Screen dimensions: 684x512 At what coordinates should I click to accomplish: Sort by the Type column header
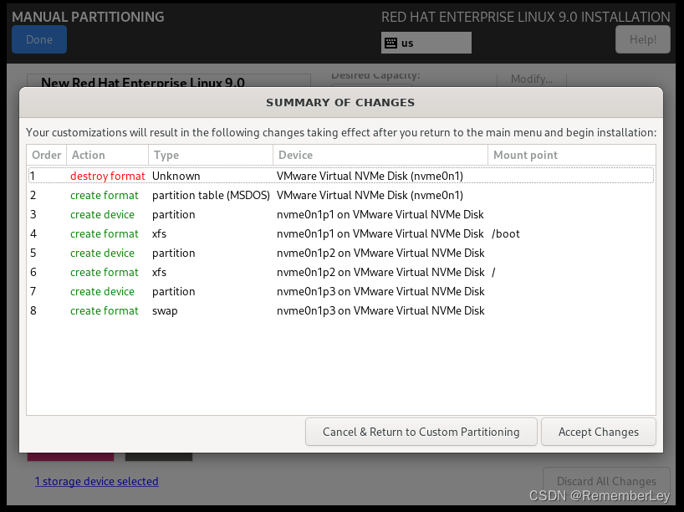(211, 155)
